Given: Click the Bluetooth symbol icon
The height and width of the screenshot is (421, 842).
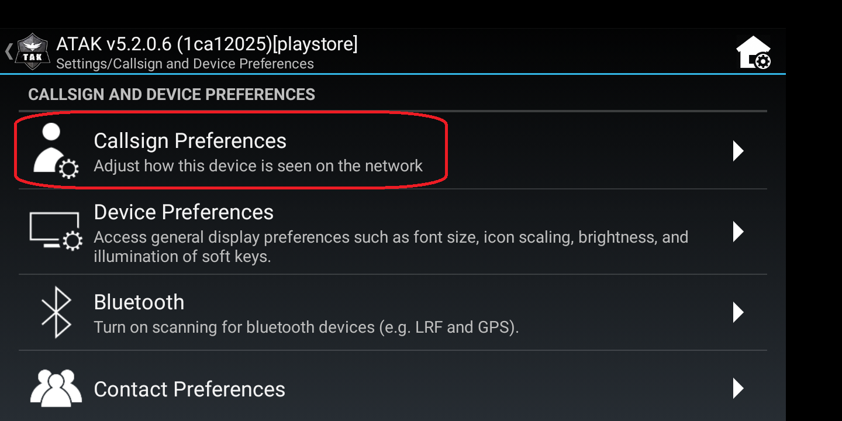Looking at the screenshot, I should (x=56, y=312).
